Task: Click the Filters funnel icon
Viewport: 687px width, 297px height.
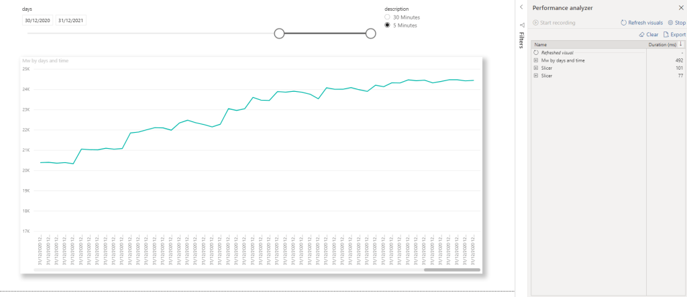Action: pyautogui.click(x=522, y=24)
